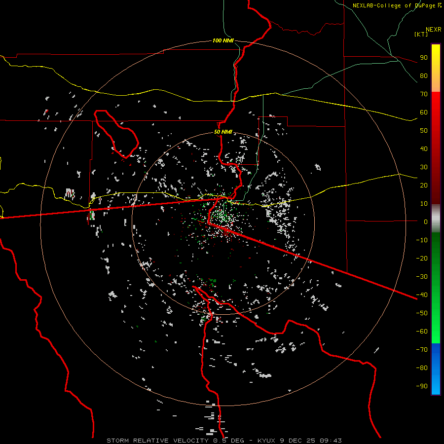Viewport: 444px width, 444px height.
Task: Click the 10 value on the velocity scale
Action: pyautogui.click(x=424, y=204)
